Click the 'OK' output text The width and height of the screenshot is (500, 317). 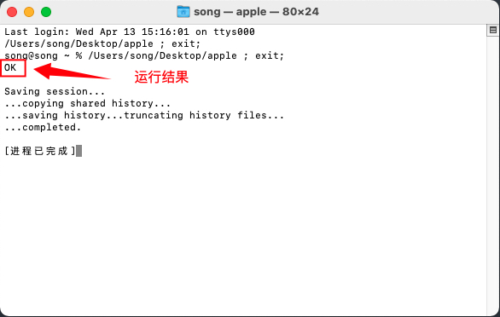10,67
